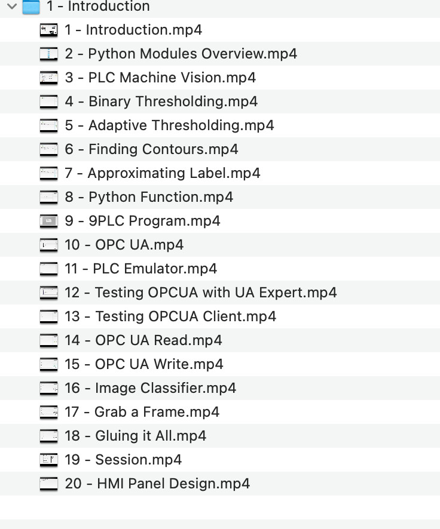This screenshot has width=440, height=529.
Task: Select the 20 - HMI Panel Design.mp4 file
Action: (157, 484)
